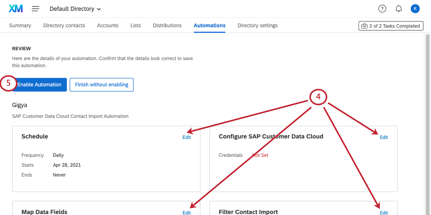The image size is (431, 215).
Task: Click 'SAP Customer Data Cloud Contact Import Automation' text
Action: [70, 116]
